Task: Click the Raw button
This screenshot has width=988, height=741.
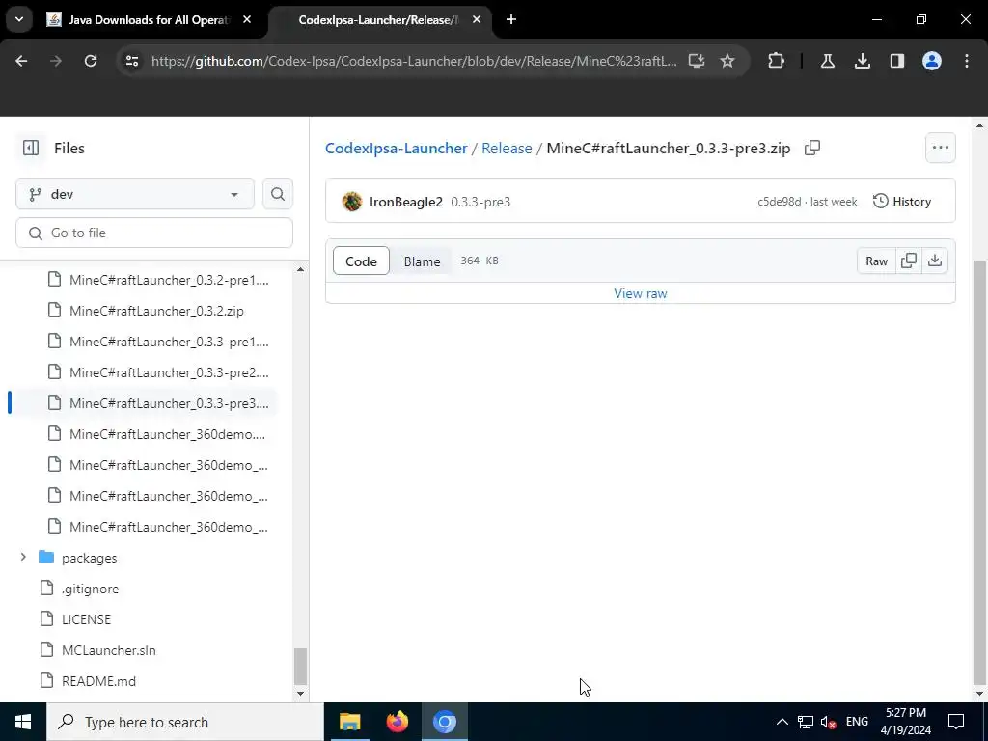Action: click(876, 261)
